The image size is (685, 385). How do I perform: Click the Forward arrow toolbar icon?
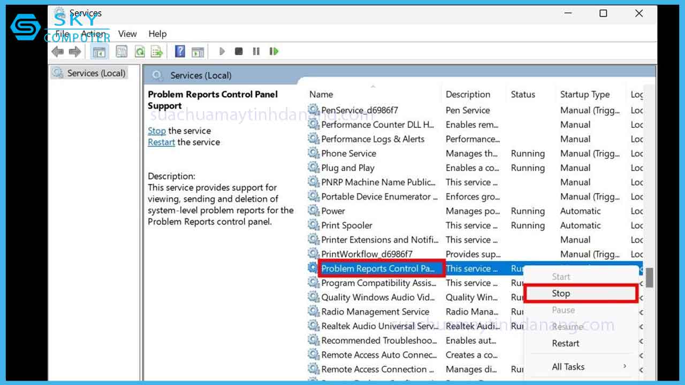click(x=75, y=51)
